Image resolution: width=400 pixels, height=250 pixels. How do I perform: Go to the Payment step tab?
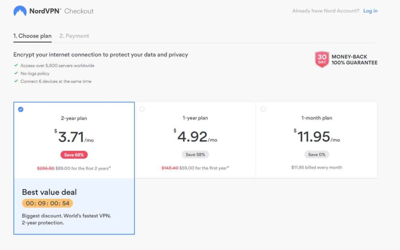pyautogui.click(x=74, y=36)
